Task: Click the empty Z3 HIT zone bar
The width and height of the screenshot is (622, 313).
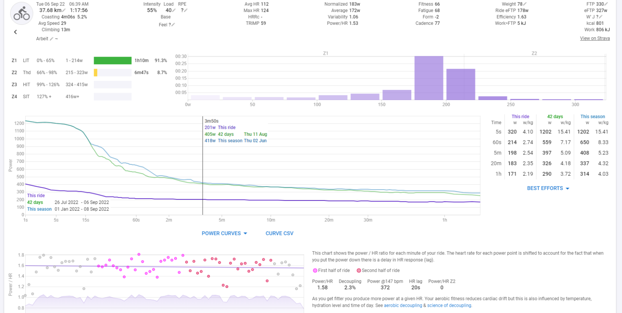Action: tap(113, 85)
